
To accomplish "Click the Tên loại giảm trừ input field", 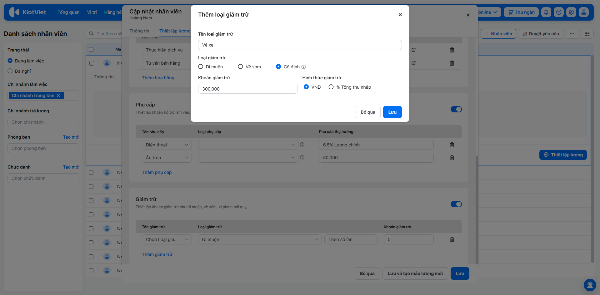I will (300, 45).
